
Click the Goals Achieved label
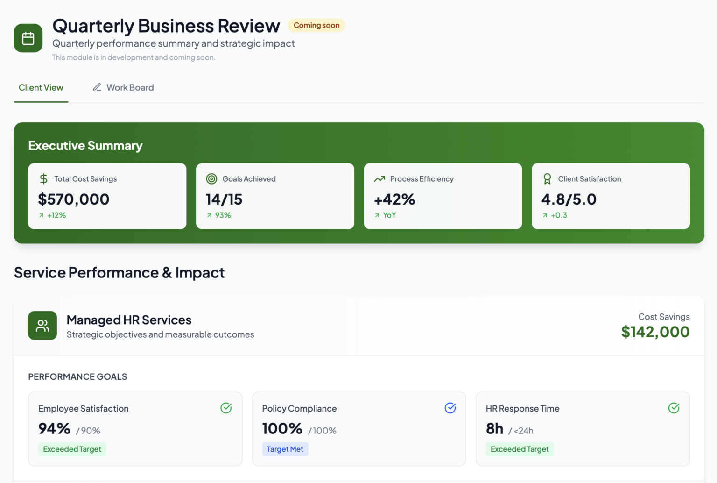pyautogui.click(x=249, y=179)
